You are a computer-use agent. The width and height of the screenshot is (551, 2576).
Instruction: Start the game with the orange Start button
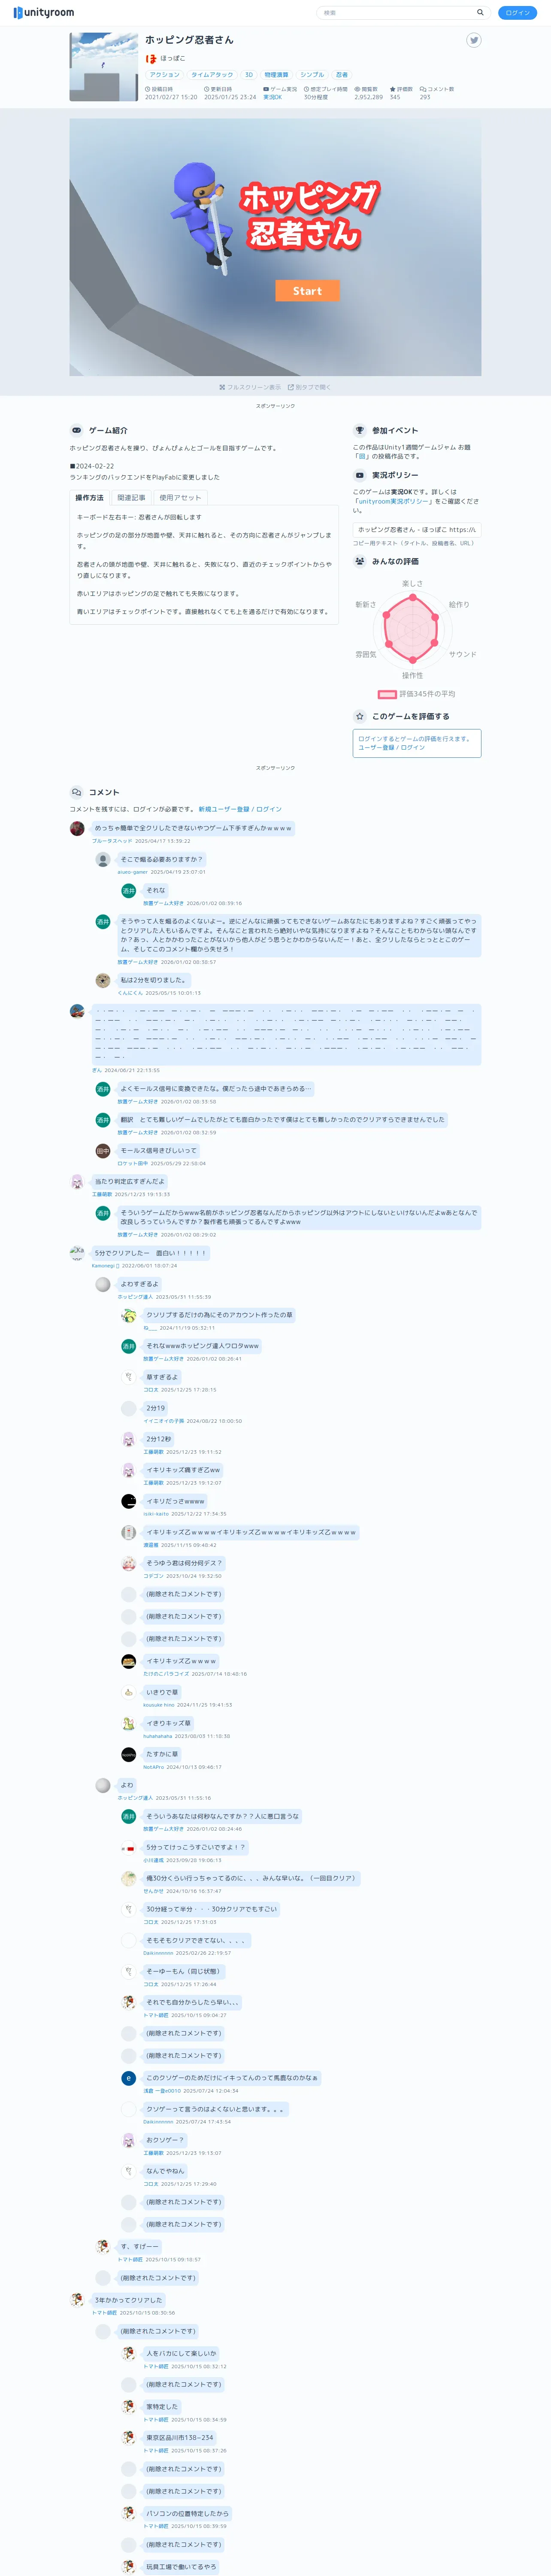click(x=307, y=291)
